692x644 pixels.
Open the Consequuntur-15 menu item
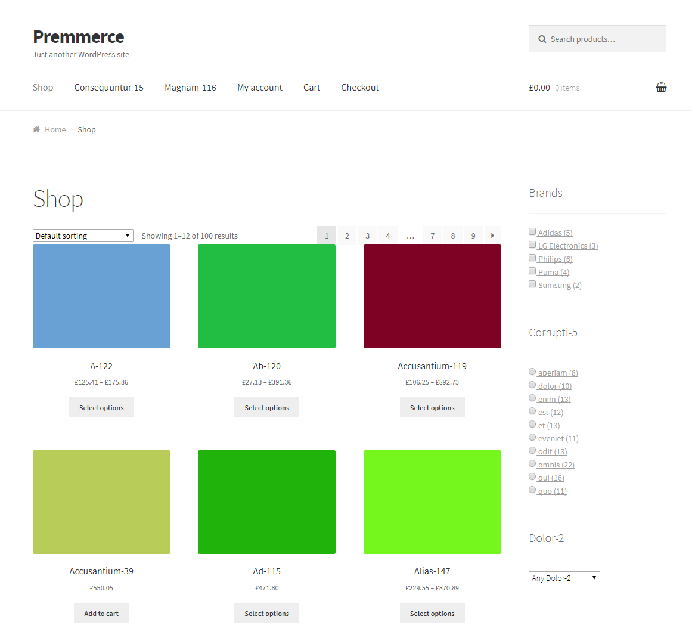[108, 88]
